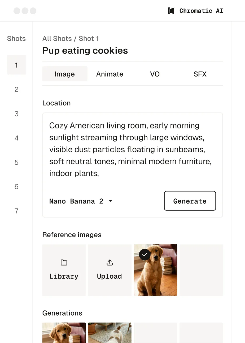This screenshot has width=245, height=343.
Task: Open the VO tab
Action: click(155, 74)
